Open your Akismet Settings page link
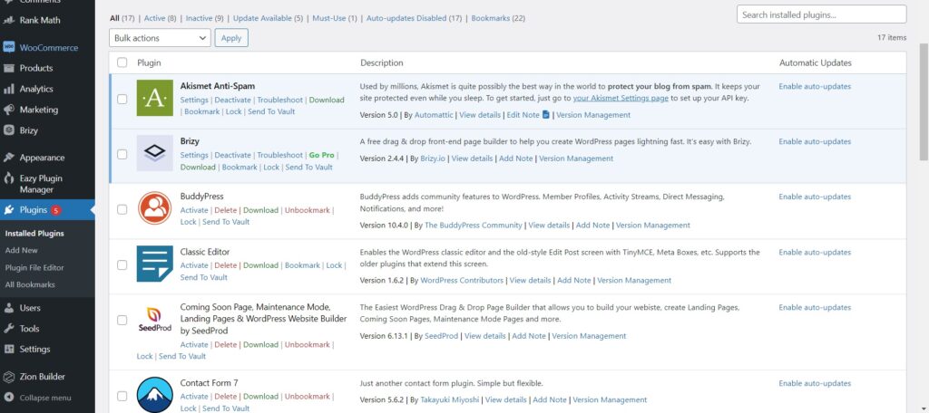This screenshot has width=929, height=413. [x=621, y=98]
